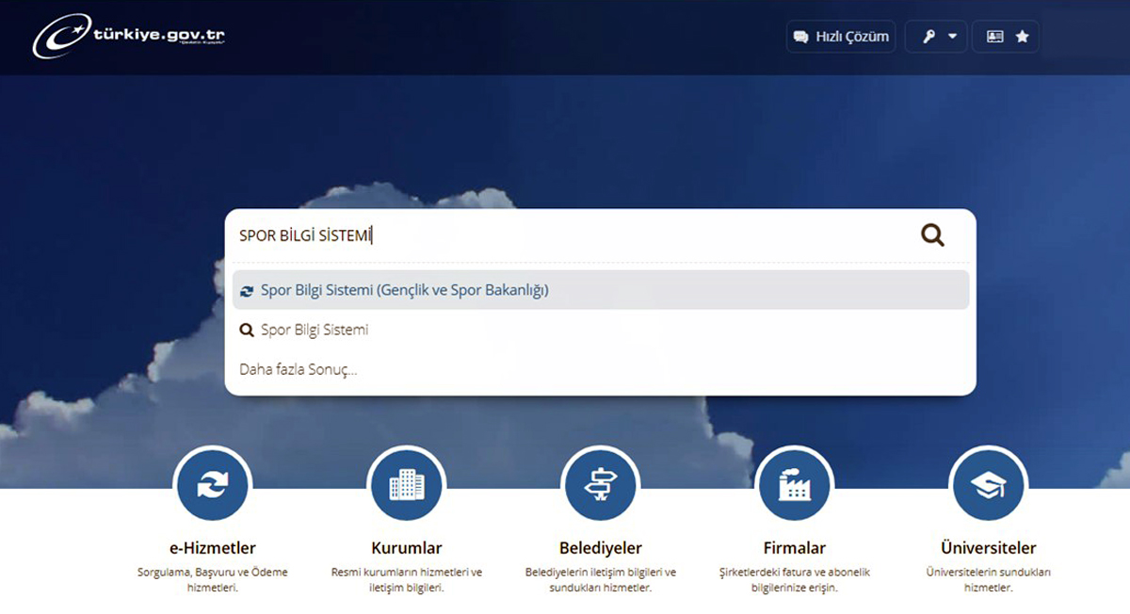Open the ID card and star favorites button
Viewport: 1130px width, 614px height.
coord(1006,37)
